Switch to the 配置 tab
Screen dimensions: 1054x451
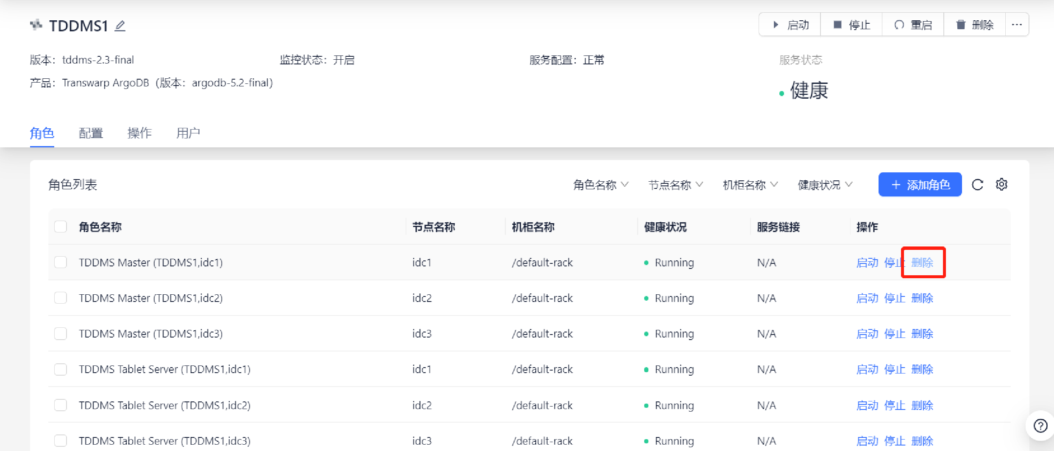pyautogui.click(x=91, y=133)
